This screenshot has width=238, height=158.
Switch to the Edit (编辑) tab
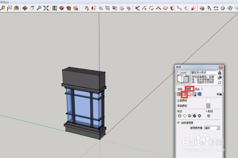click(x=188, y=89)
